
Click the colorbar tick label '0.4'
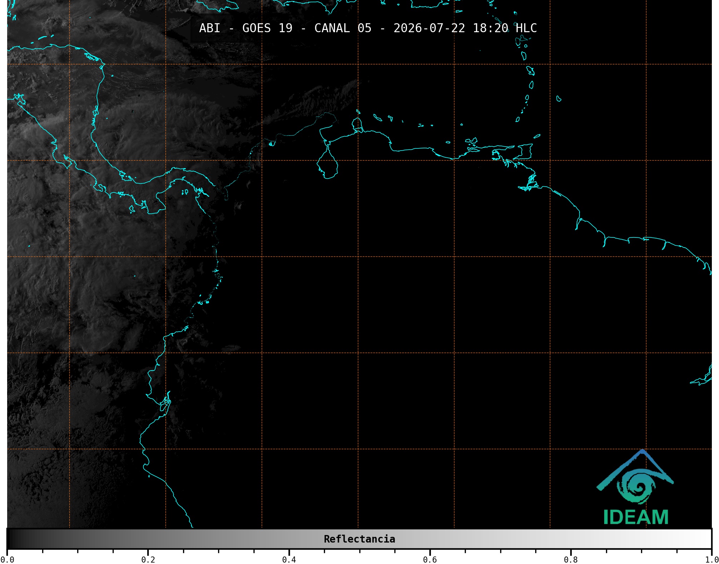(x=289, y=560)
